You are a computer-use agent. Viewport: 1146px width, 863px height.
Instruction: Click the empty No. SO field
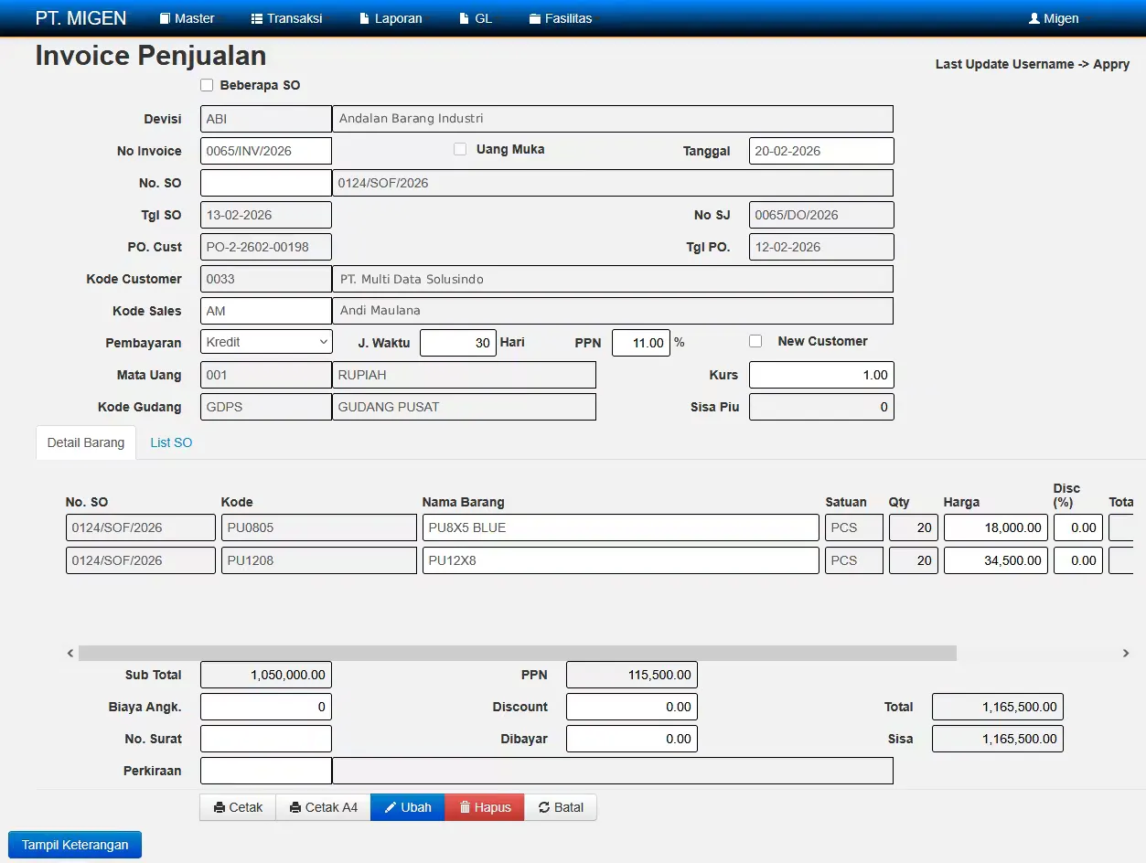click(x=266, y=183)
